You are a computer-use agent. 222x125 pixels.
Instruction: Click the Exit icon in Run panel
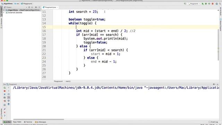tap(5, 101)
